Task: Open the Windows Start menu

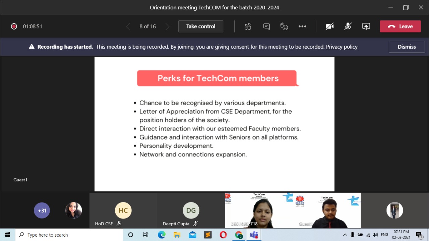Action: (7, 235)
